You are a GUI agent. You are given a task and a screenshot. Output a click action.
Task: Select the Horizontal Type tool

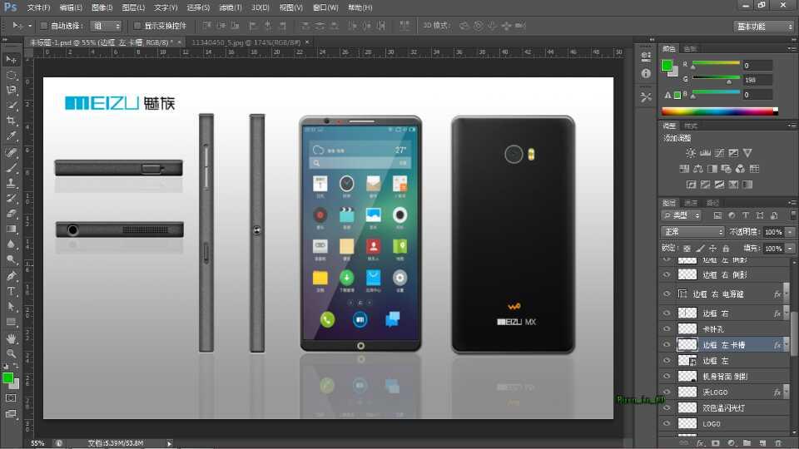click(x=12, y=291)
